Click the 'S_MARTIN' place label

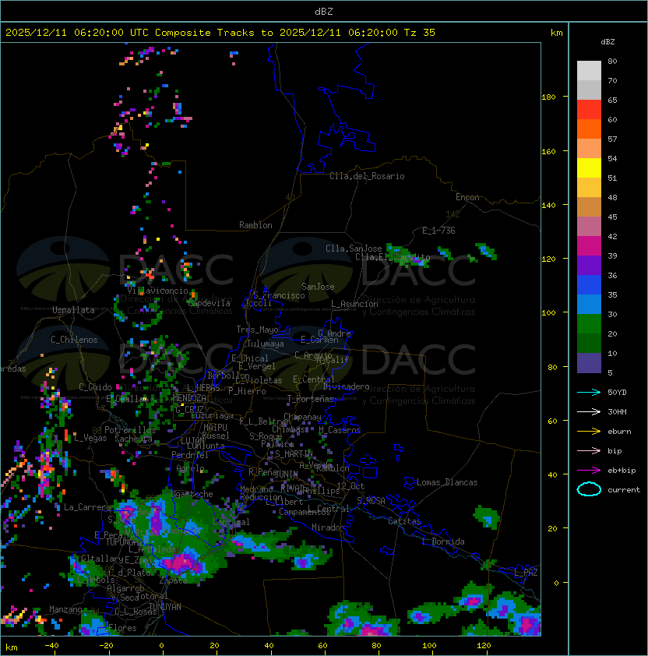click(294, 454)
